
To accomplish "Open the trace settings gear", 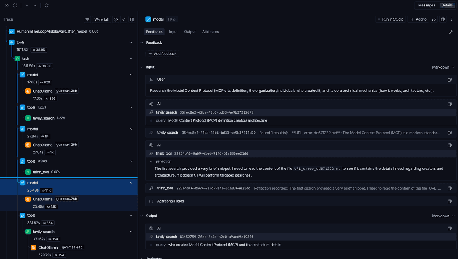I will (116, 19).
